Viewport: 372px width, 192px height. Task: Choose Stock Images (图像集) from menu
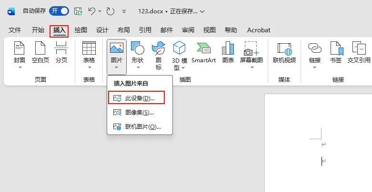click(139, 113)
